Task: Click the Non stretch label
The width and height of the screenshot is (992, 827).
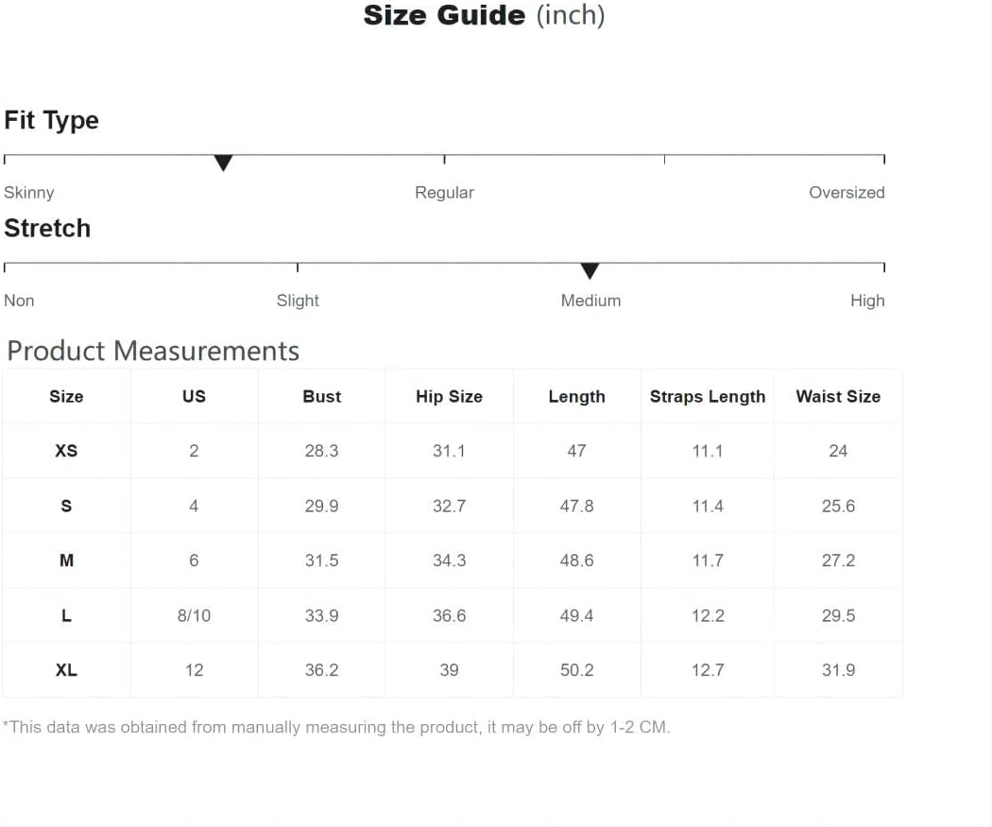Action: point(19,301)
